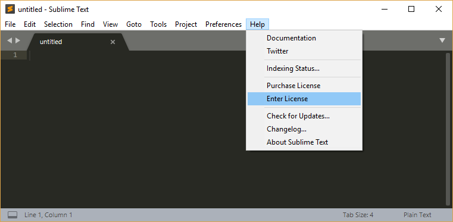Maximize the Sublime Text window

click(411, 10)
